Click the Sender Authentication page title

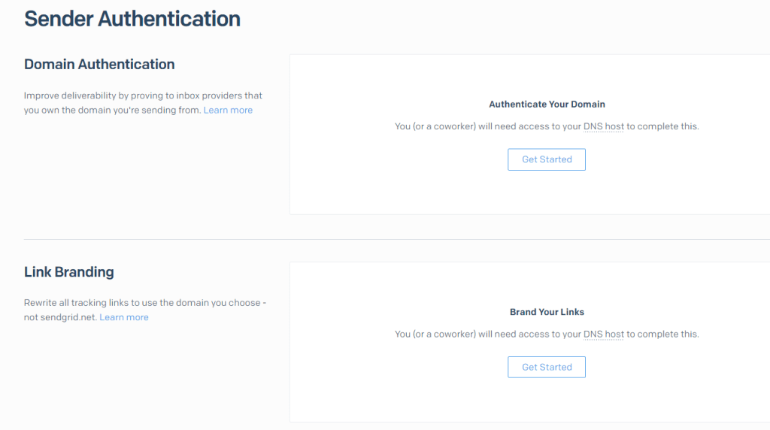(132, 19)
